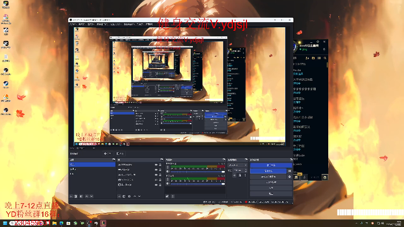Screen dimensions: 404x227
Task: Pause recording with the pause icon
Action: (x=289, y=171)
